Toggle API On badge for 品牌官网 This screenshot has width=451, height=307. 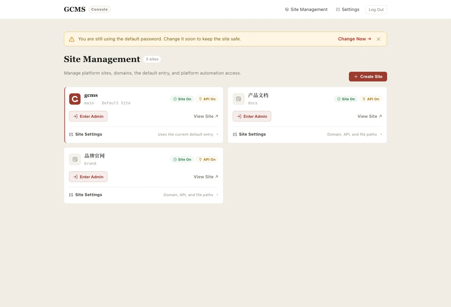pyautogui.click(x=207, y=159)
